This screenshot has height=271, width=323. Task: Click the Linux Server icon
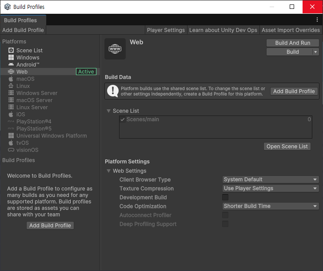click(11, 107)
